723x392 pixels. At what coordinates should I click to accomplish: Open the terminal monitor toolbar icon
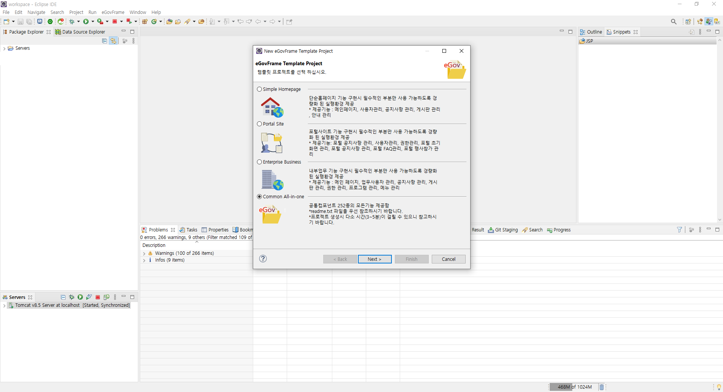pos(40,21)
